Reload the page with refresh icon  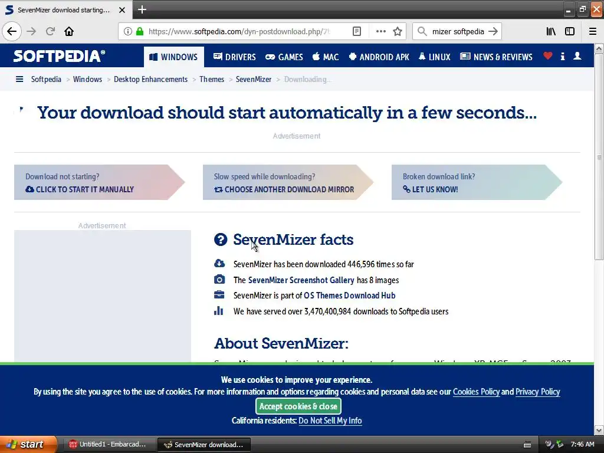[51, 32]
